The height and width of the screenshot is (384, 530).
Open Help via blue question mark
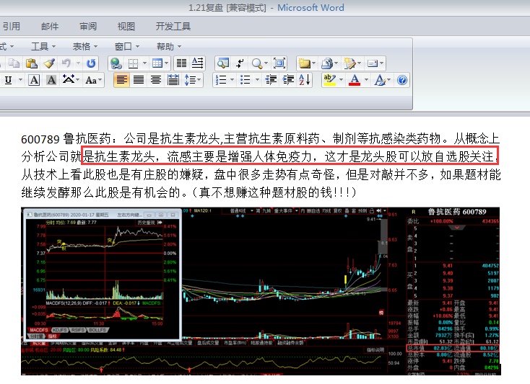click(x=402, y=80)
